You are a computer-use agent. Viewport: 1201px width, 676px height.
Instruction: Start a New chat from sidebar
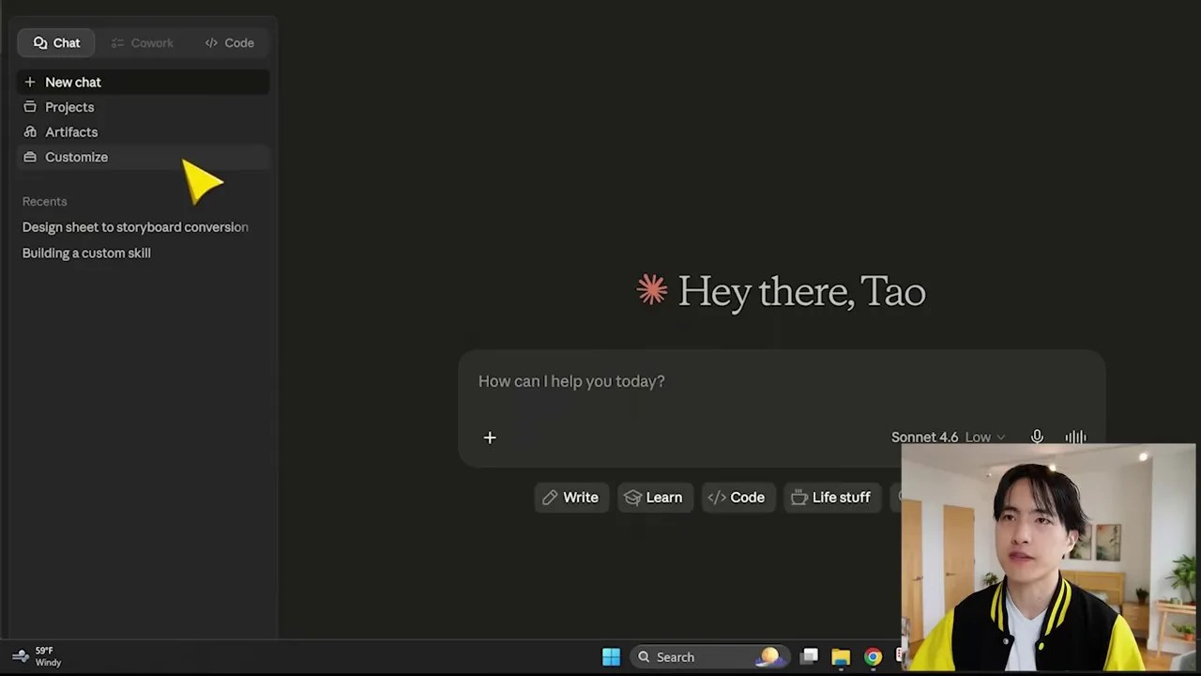pyautogui.click(x=143, y=83)
